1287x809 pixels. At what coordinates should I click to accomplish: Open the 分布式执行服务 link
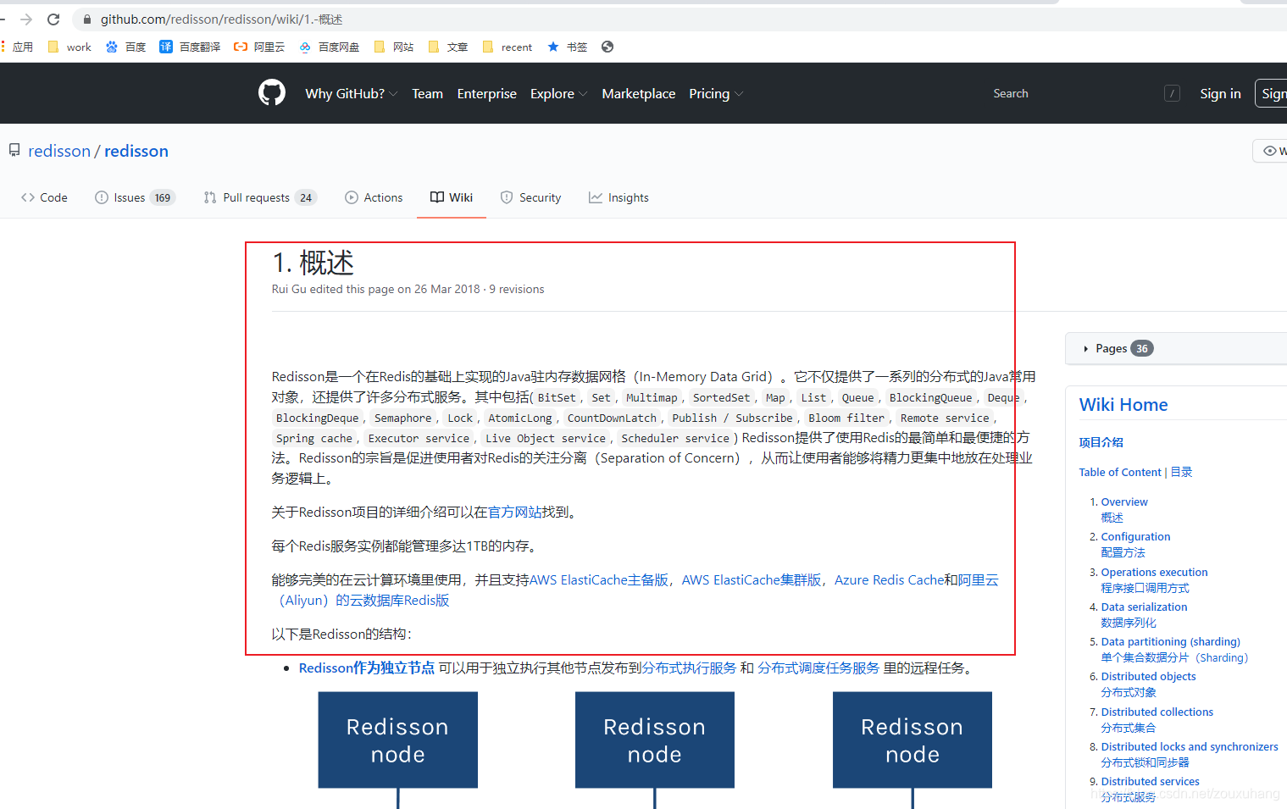(x=689, y=668)
